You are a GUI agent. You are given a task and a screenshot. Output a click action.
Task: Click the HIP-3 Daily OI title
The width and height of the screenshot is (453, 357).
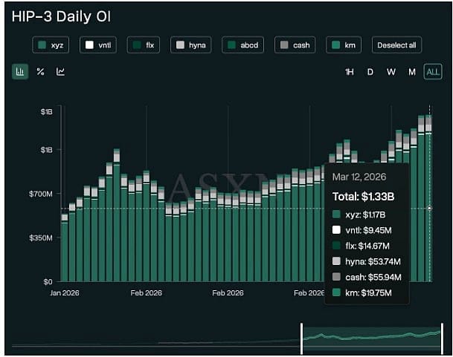[x=61, y=16]
